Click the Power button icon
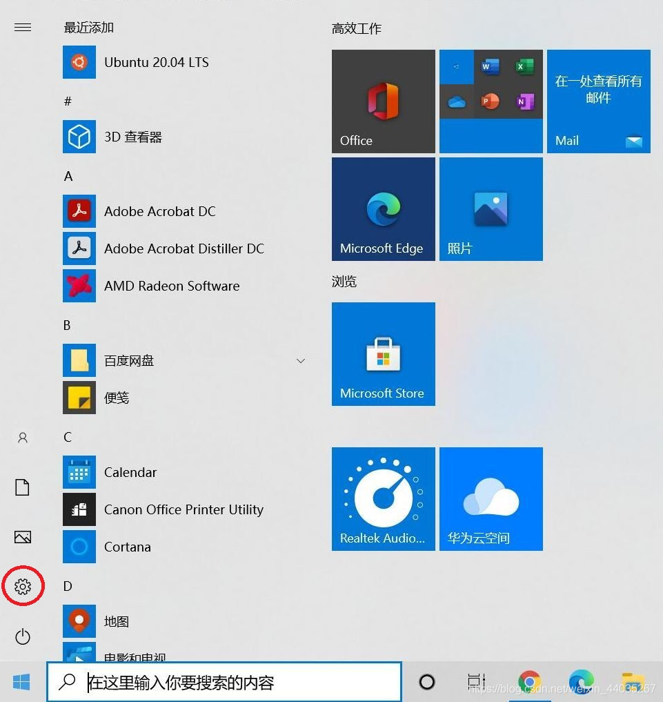 pos(23,636)
